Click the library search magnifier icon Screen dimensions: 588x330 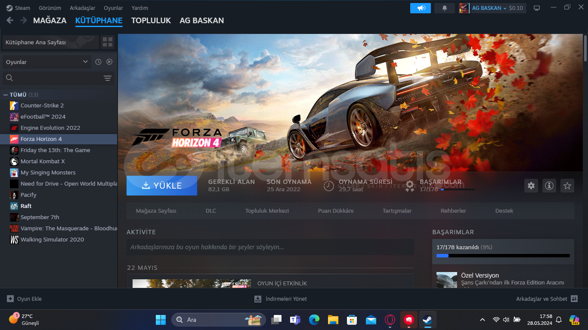[9, 78]
